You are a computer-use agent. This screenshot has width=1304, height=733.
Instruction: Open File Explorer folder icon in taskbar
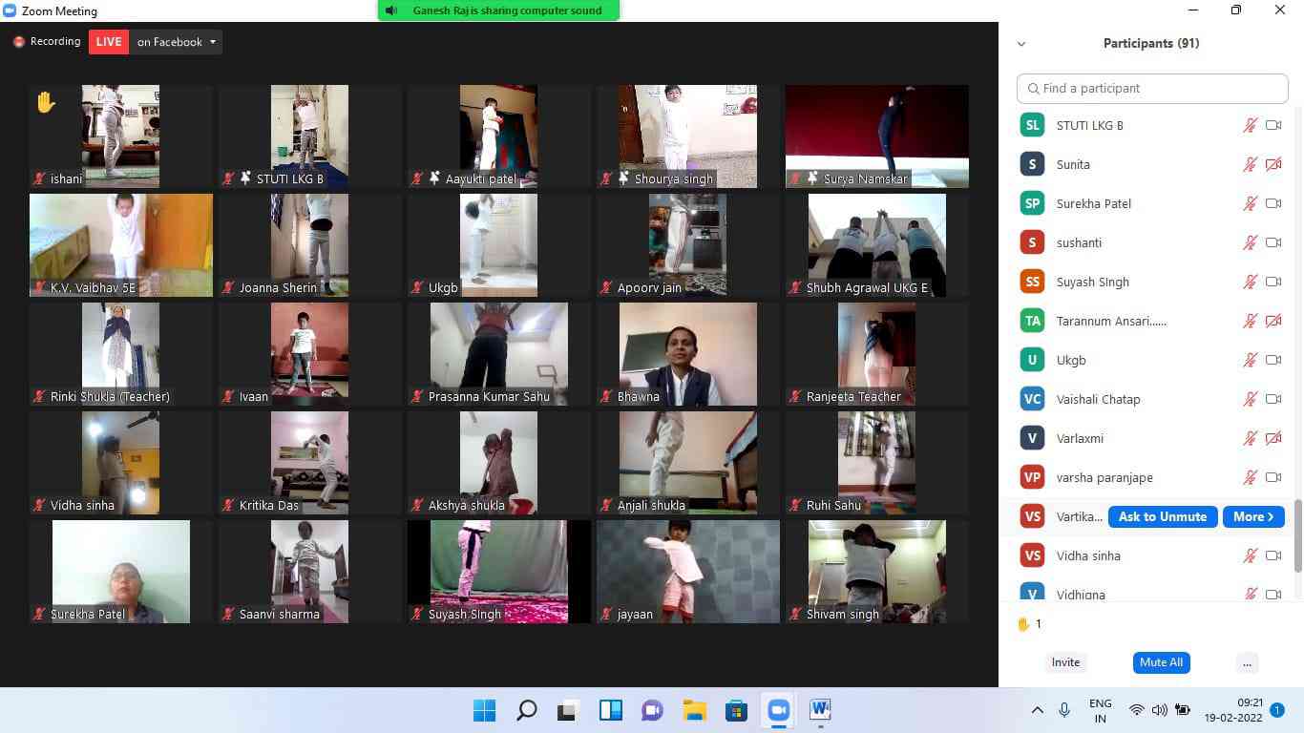(x=694, y=710)
